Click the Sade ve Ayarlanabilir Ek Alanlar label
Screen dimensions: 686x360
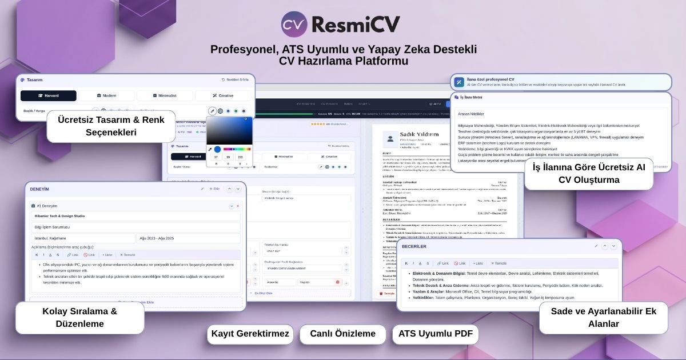603,318
